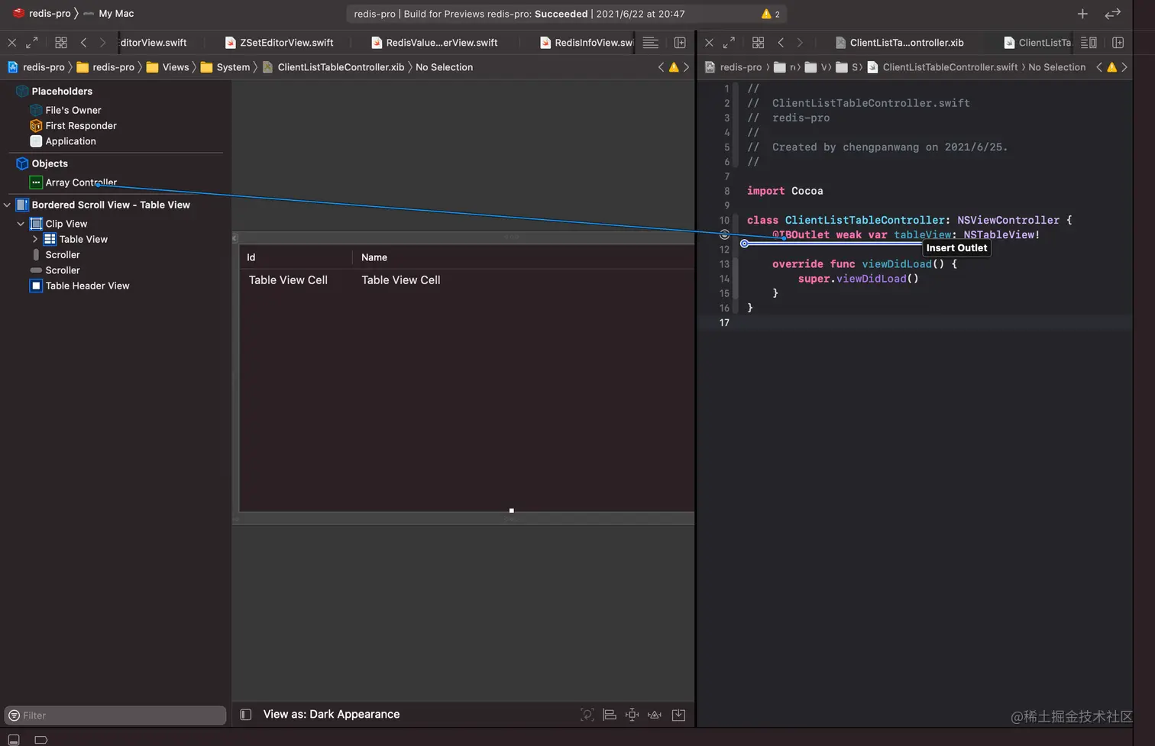Toggle the debug area panel at bottom
Viewport: 1155px width, 746px height.
click(x=14, y=739)
